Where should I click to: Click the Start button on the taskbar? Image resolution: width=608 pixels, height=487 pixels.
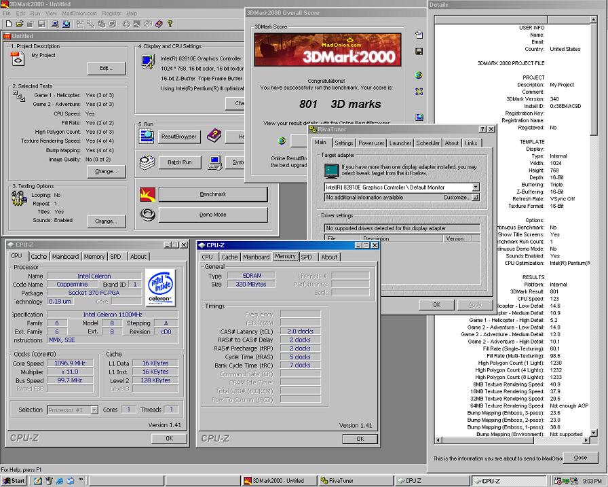[x=13, y=481]
